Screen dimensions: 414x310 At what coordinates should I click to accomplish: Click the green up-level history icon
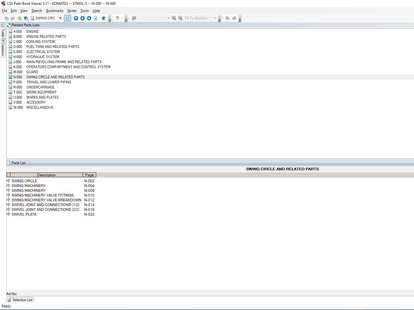(20, 18)
